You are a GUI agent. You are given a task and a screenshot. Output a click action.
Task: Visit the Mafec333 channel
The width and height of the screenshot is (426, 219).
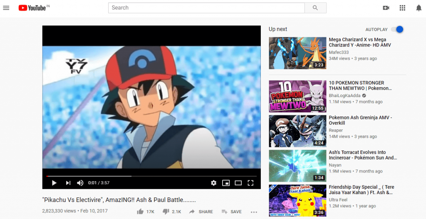point(339,52)
